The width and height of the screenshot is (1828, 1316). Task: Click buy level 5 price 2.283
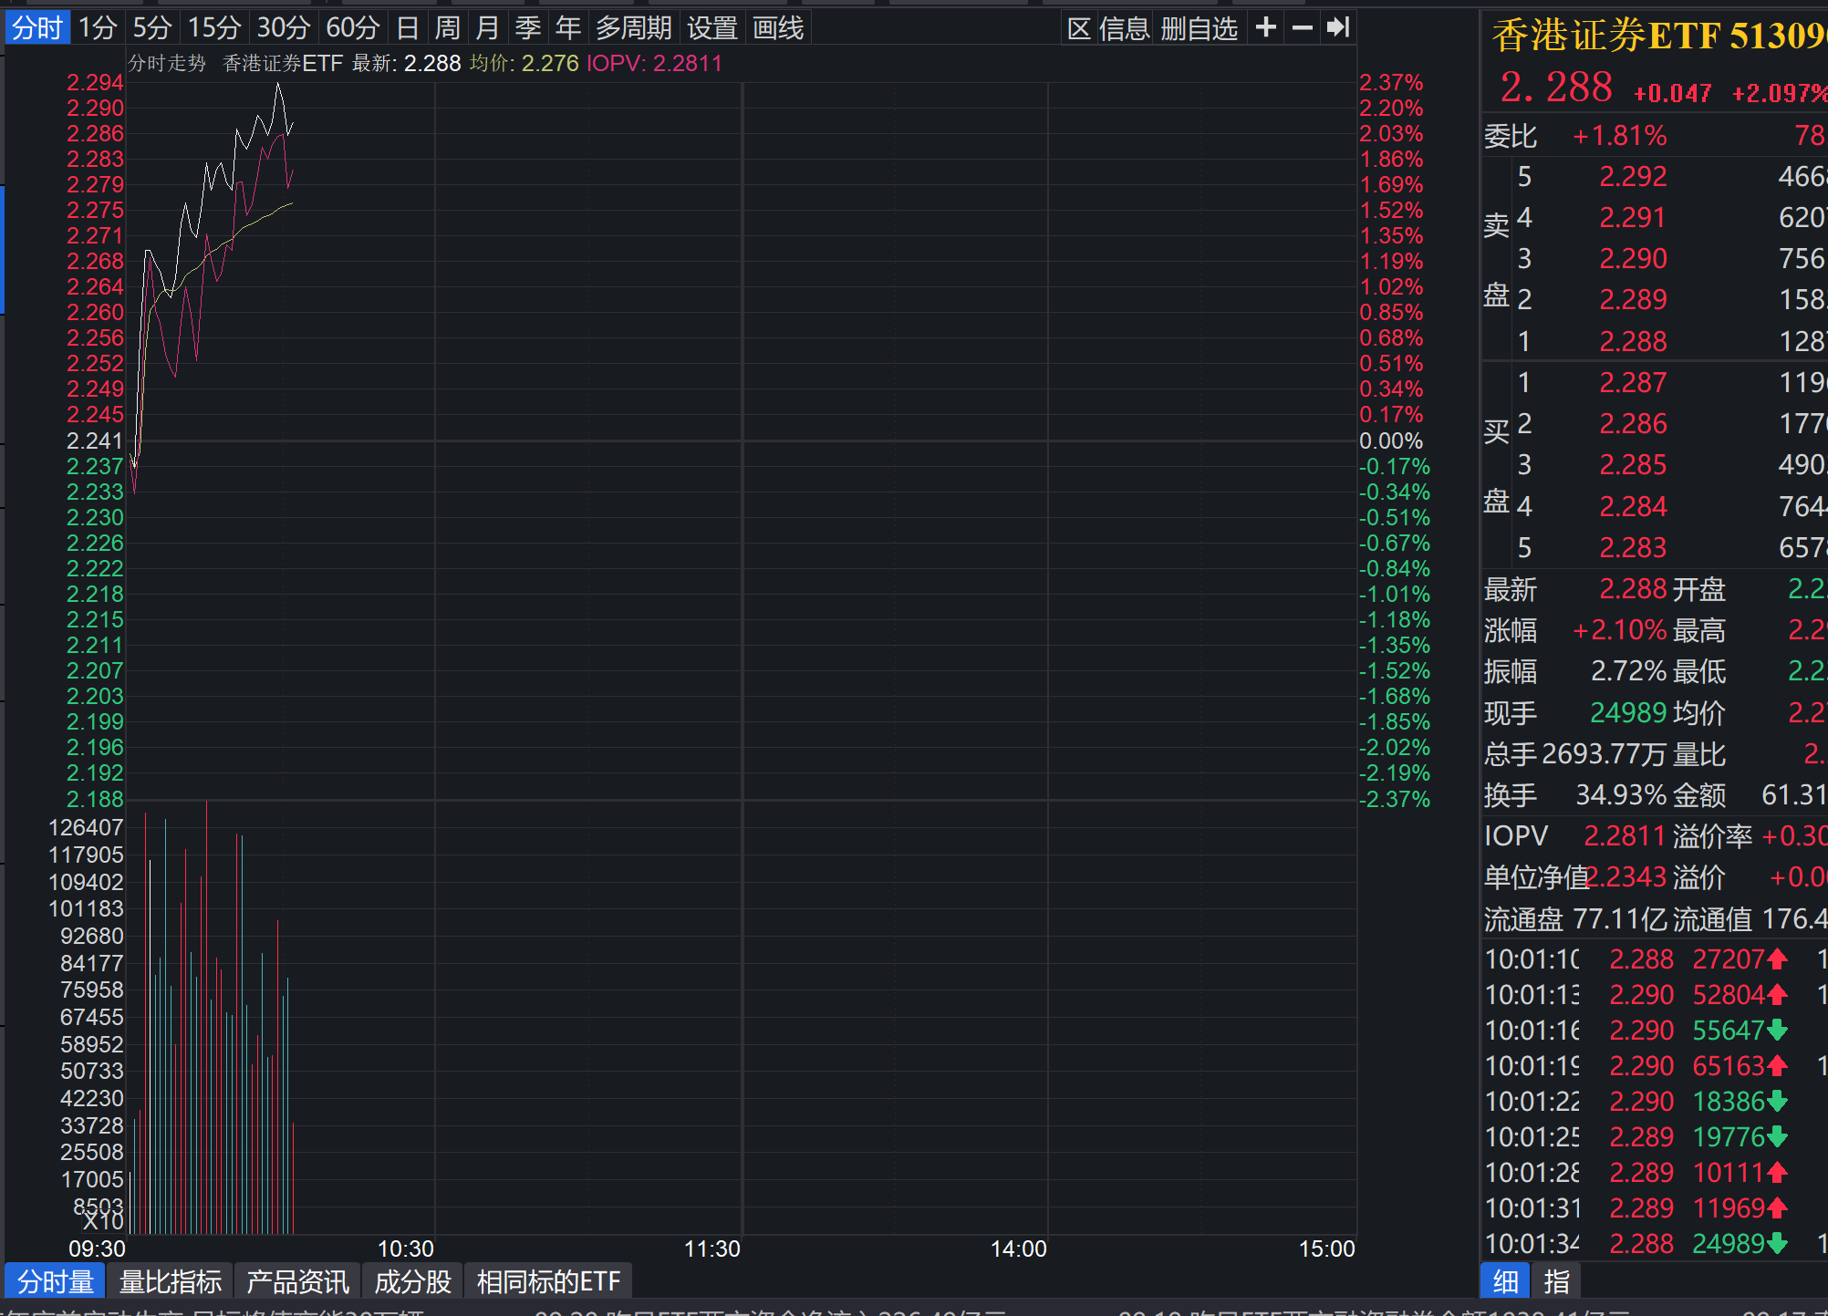click(x=1633, y=547)
